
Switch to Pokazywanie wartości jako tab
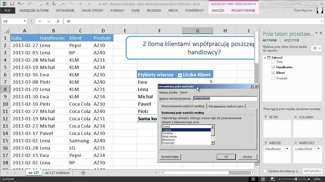click(x=226, y=106)
